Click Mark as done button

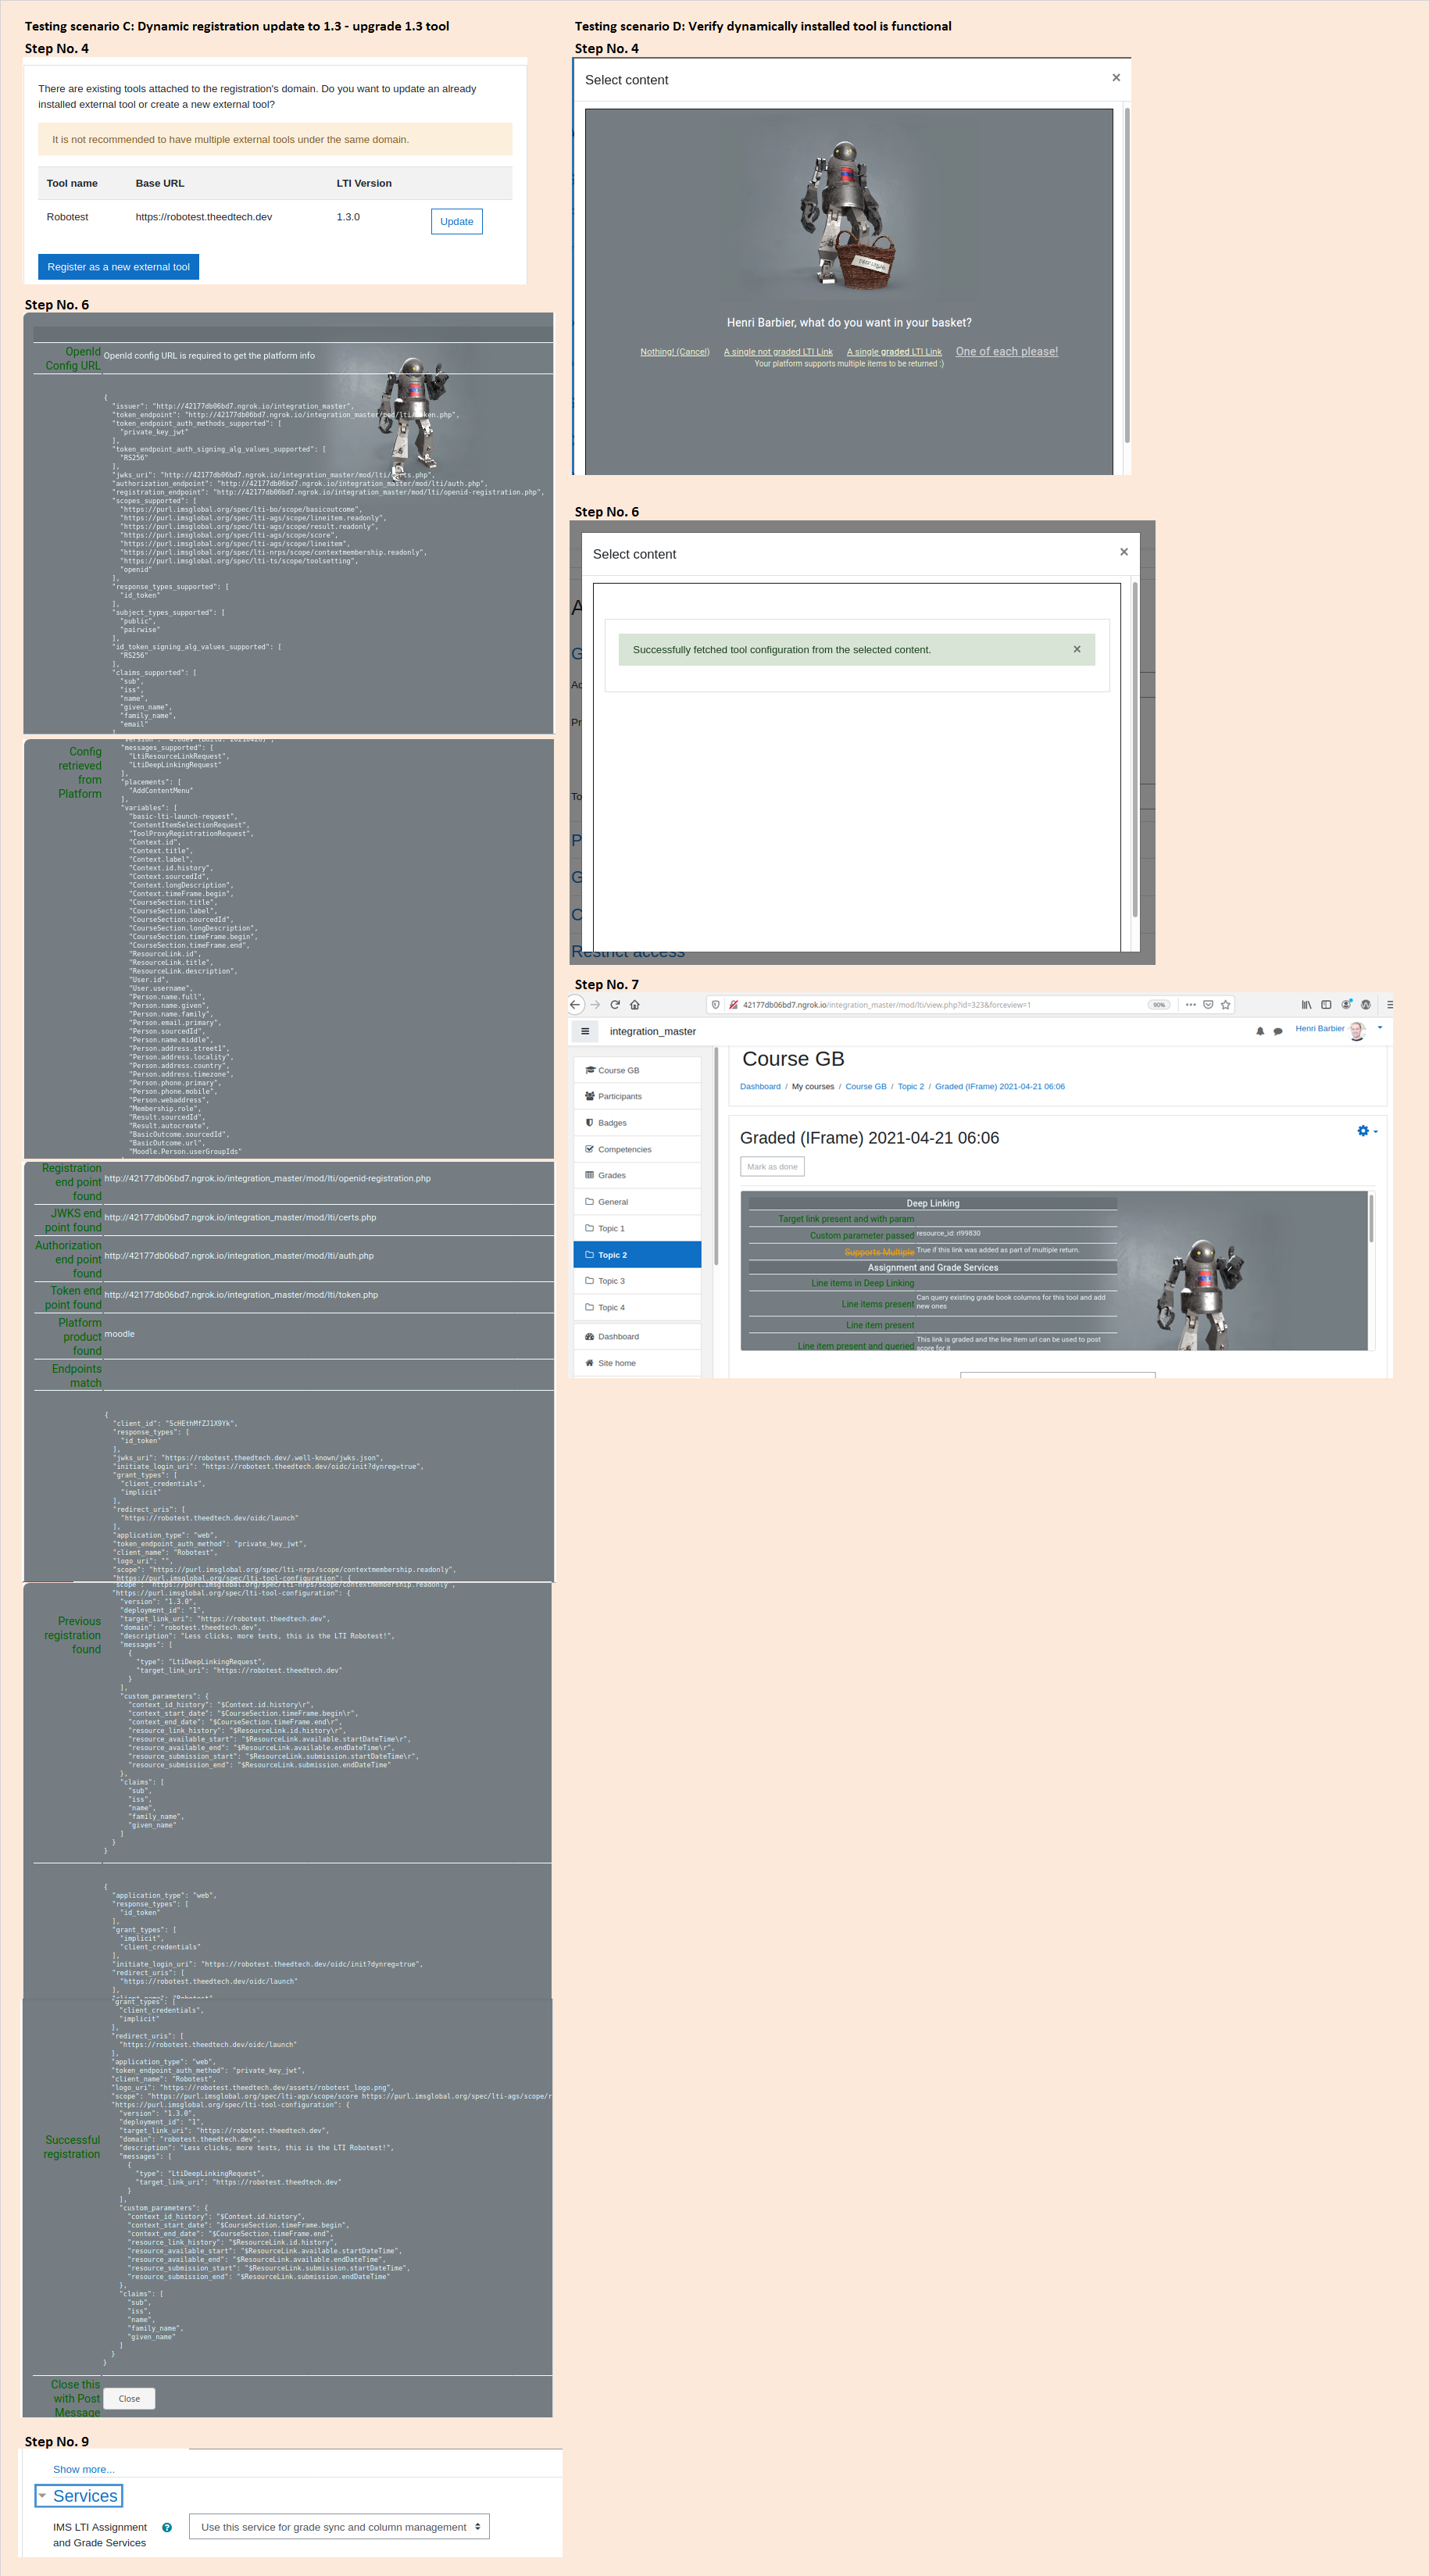772,1166
